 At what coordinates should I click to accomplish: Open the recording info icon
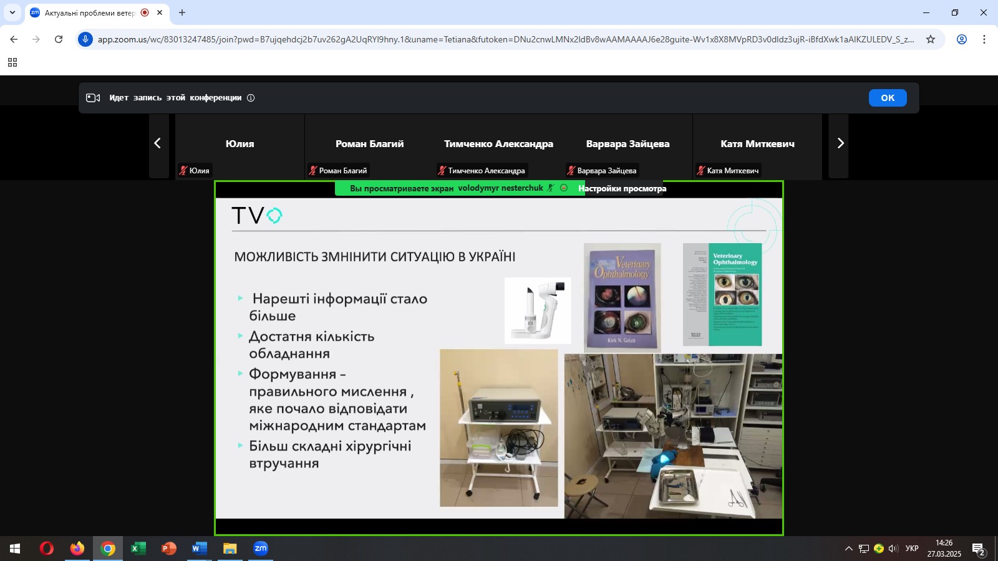251,98
